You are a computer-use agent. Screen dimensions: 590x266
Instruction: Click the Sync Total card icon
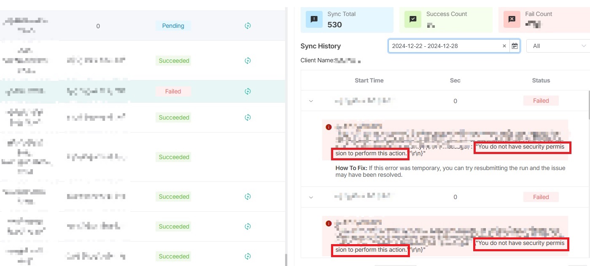click(314, 19)
